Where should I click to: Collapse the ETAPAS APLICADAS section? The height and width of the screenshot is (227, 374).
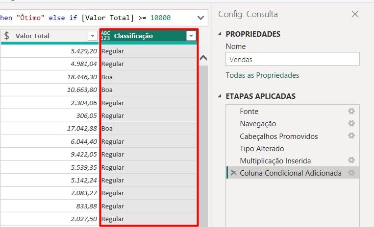coord(220,96)
